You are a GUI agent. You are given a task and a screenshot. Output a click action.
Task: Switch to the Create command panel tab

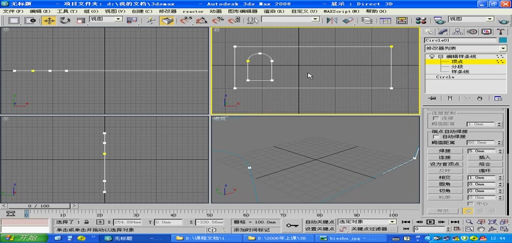(428, 32)
